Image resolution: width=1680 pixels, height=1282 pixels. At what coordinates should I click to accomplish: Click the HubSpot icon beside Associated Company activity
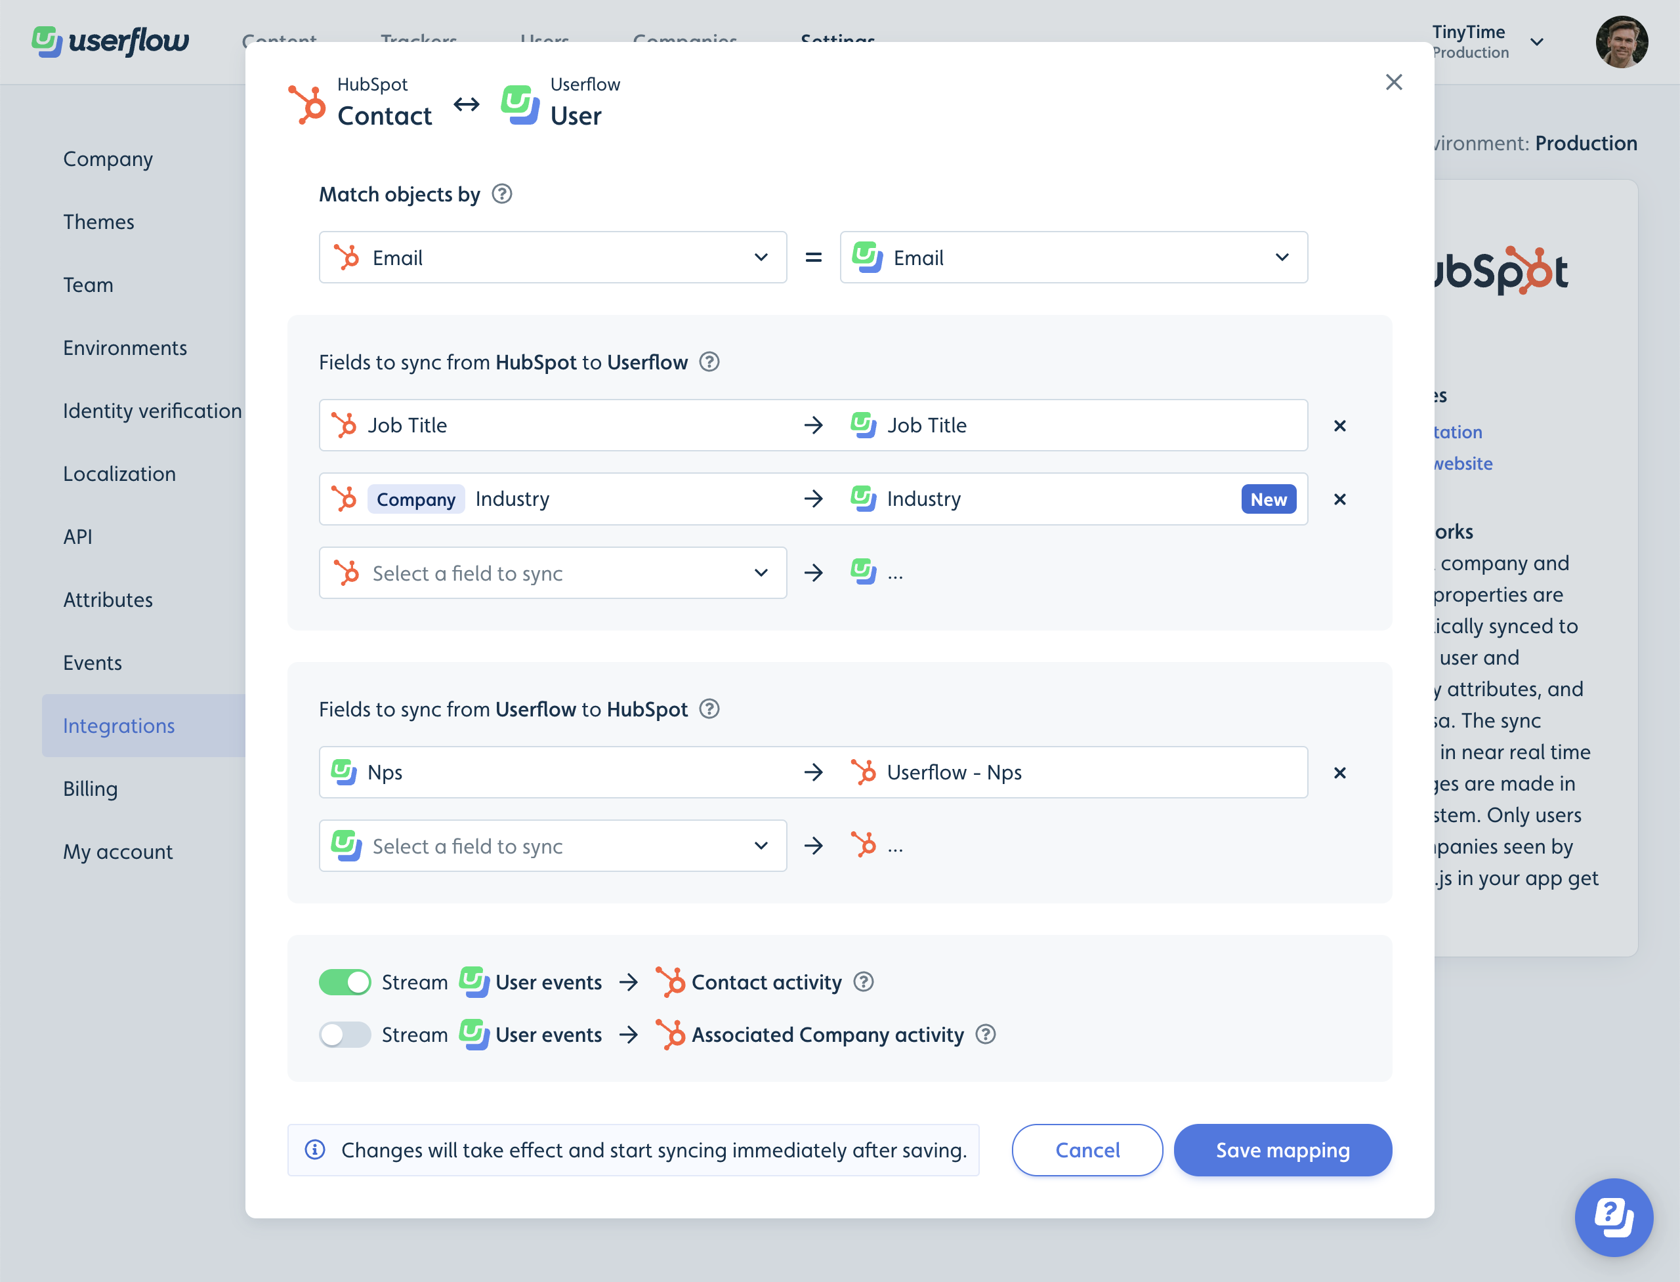coord(670,1034)
